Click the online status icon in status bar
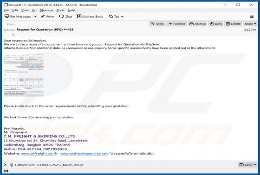 pos(6,171)
